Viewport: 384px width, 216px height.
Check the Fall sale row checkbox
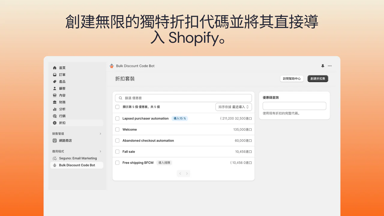coord(117,152)
